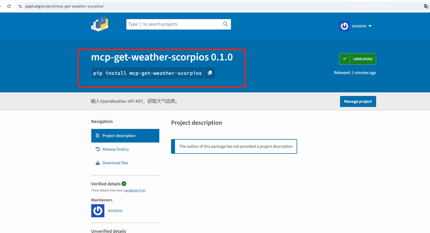Click the package title mcp-get-weather-scorpios 0.1.0
Image resolution: width=430 pixels, height=233 pixels.
[x=162, y=57]
